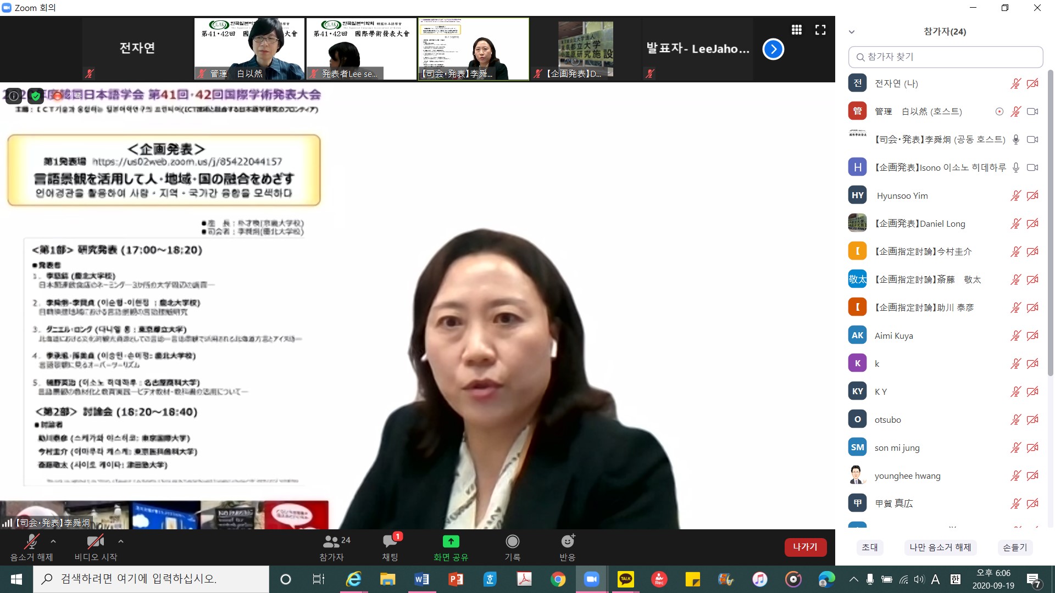Click the participant search field
This screenshot has height=593, width=1055.
click(945, 57)
